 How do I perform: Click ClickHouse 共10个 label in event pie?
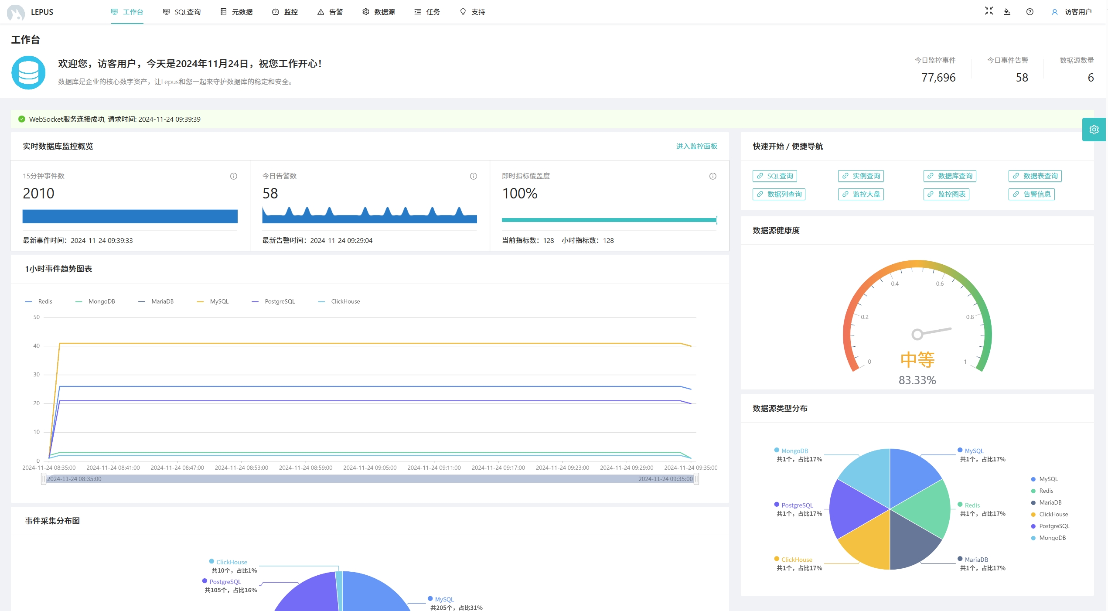pyautogui.click(x=234, y=566)
